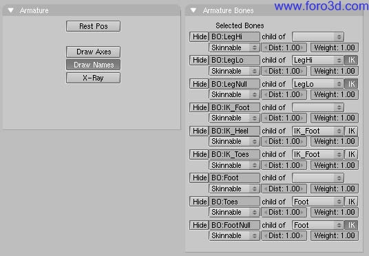Edit the BO:Toes name field
This screenshot has height=256, width=369.
point(234,202)
